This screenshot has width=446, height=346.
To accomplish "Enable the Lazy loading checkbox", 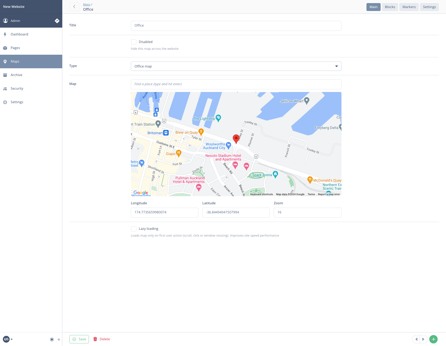I will tap(134, 229).
